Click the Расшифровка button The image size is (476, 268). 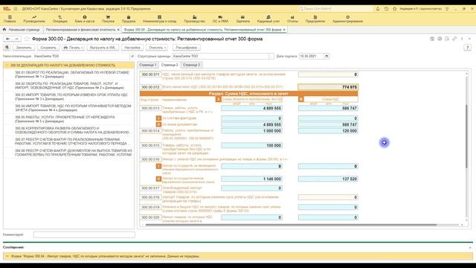[x=187, y=48]
